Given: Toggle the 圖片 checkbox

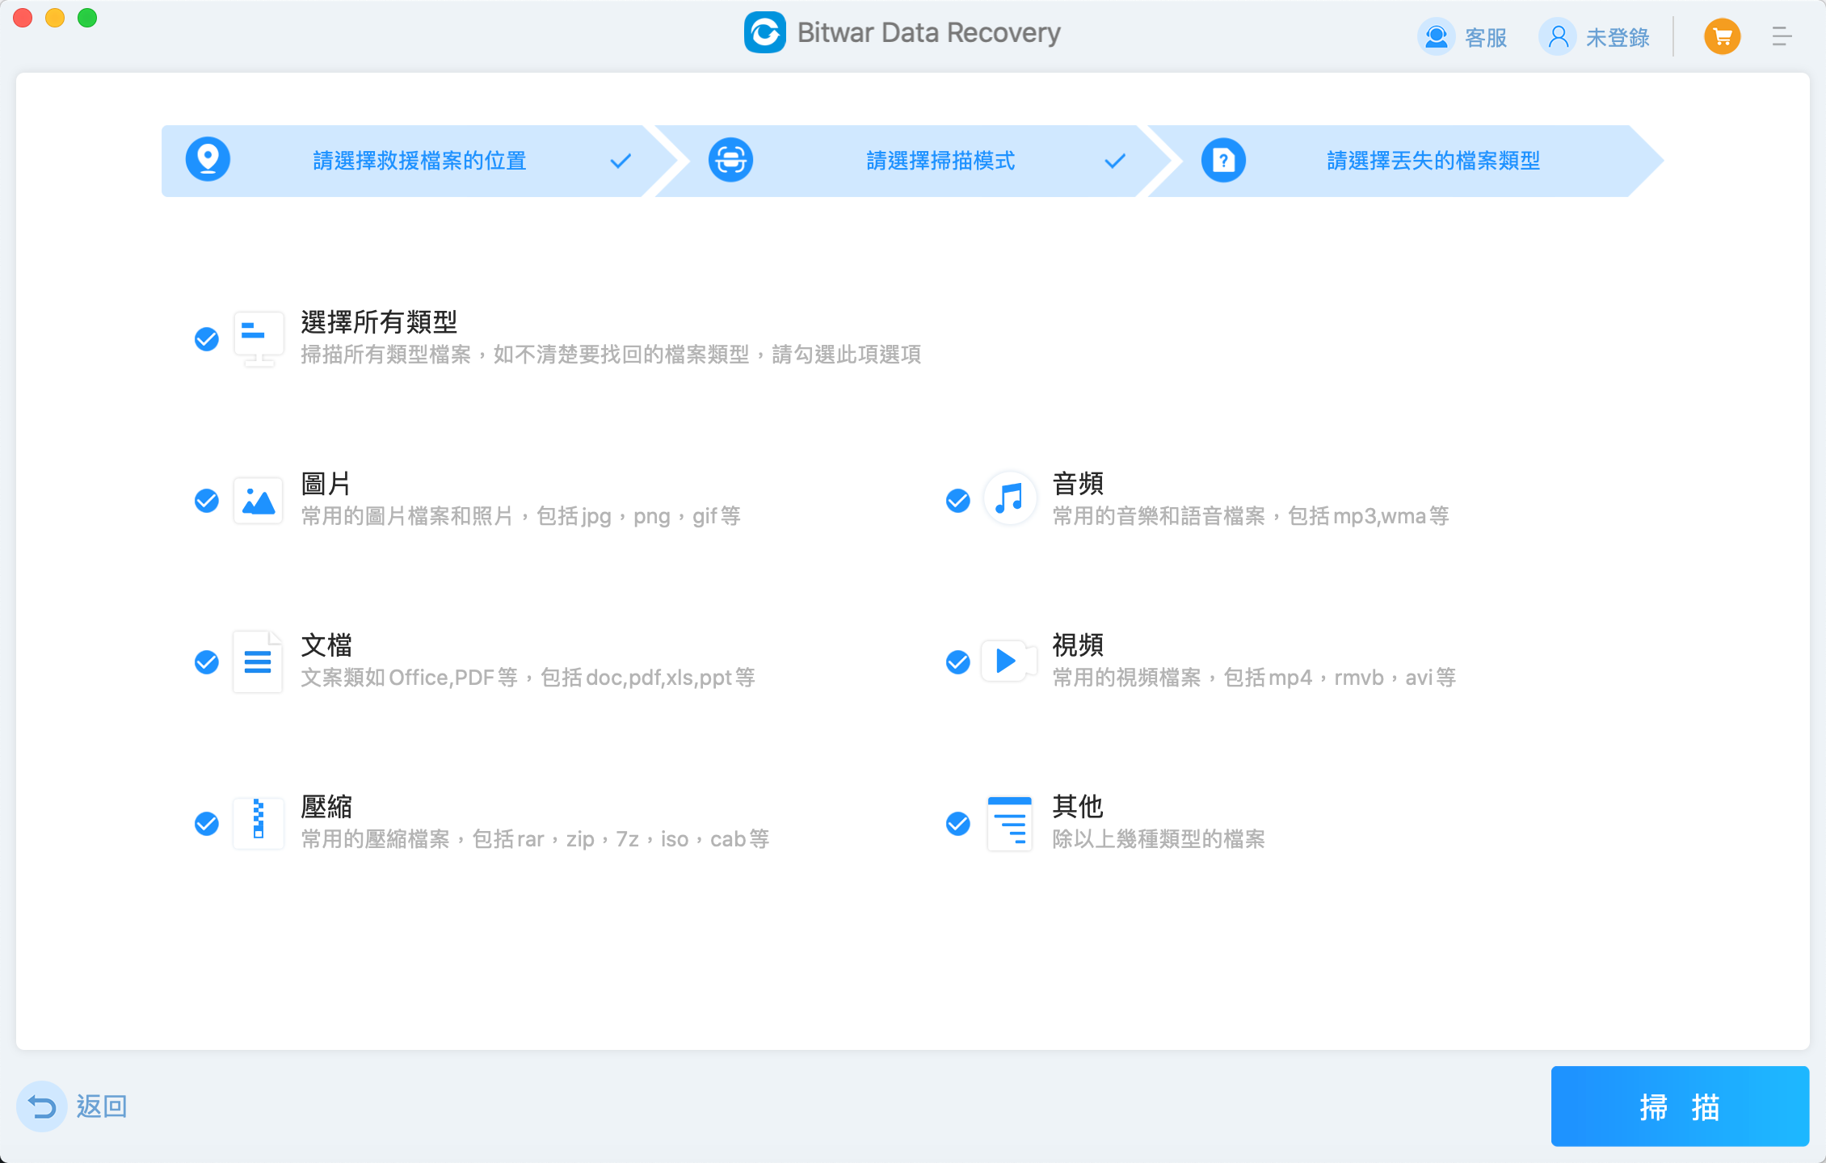Looking at the screenshot, I should click(x=207, y=501).
